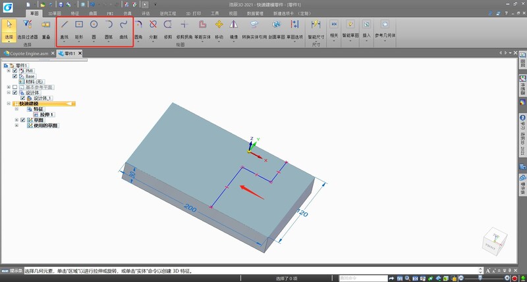Select the 圆弧 (Arc) sketch tool

(109, 29)
